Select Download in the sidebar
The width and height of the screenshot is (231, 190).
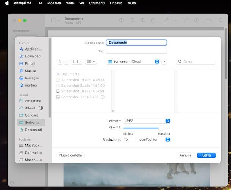click(x=31, y=56)
